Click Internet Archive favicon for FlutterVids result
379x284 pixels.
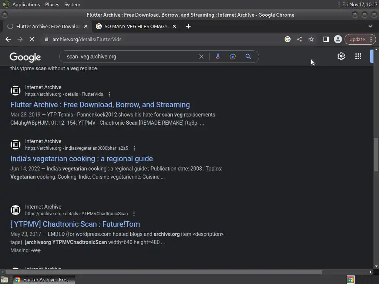pos(16,91)
